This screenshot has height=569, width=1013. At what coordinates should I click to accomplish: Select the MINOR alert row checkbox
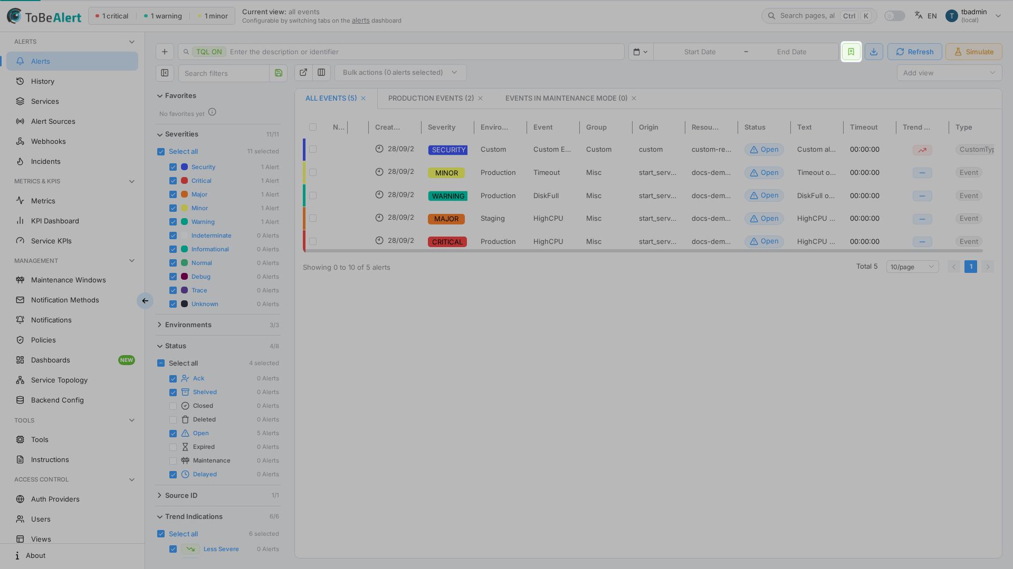point(313,172)
